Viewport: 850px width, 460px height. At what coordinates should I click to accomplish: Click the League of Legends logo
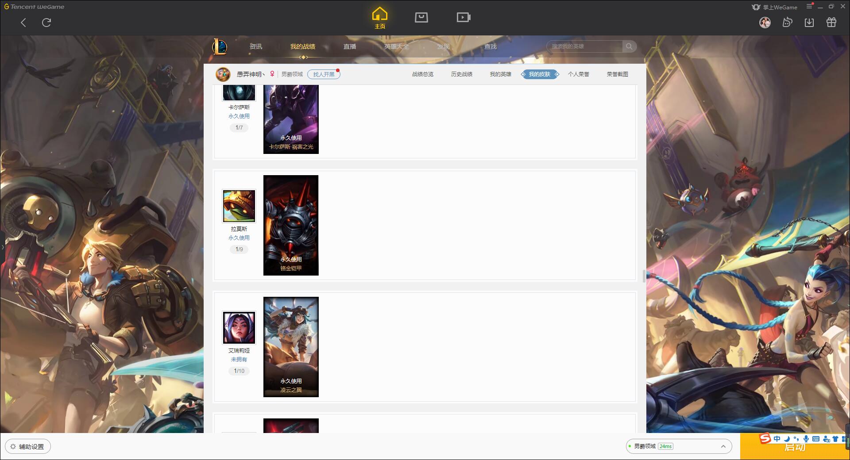[220, 46]
